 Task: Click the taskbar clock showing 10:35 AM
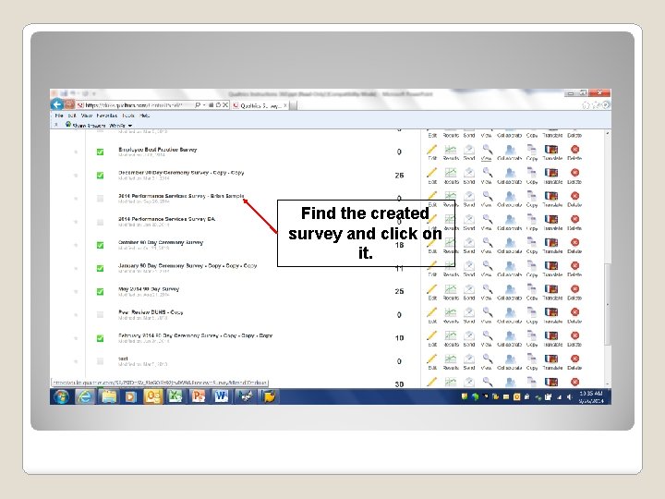tap(591, 396)
